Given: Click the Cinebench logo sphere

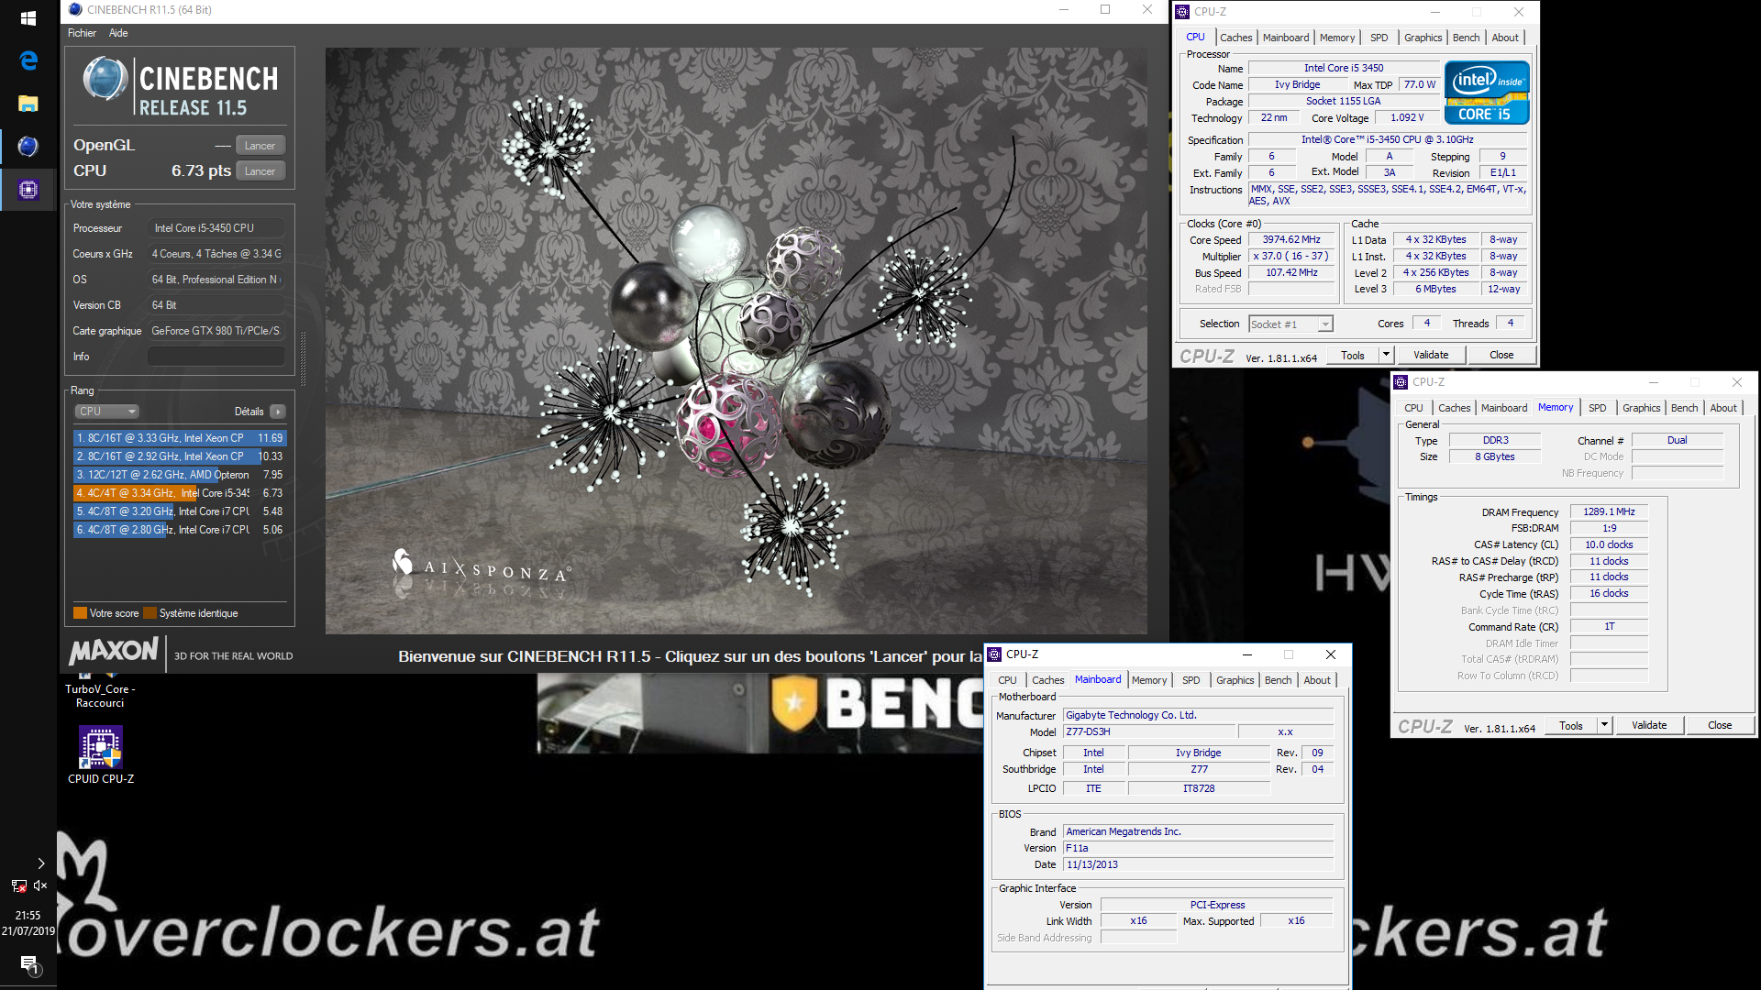Looking at the screenshot, I should point(105,79).
